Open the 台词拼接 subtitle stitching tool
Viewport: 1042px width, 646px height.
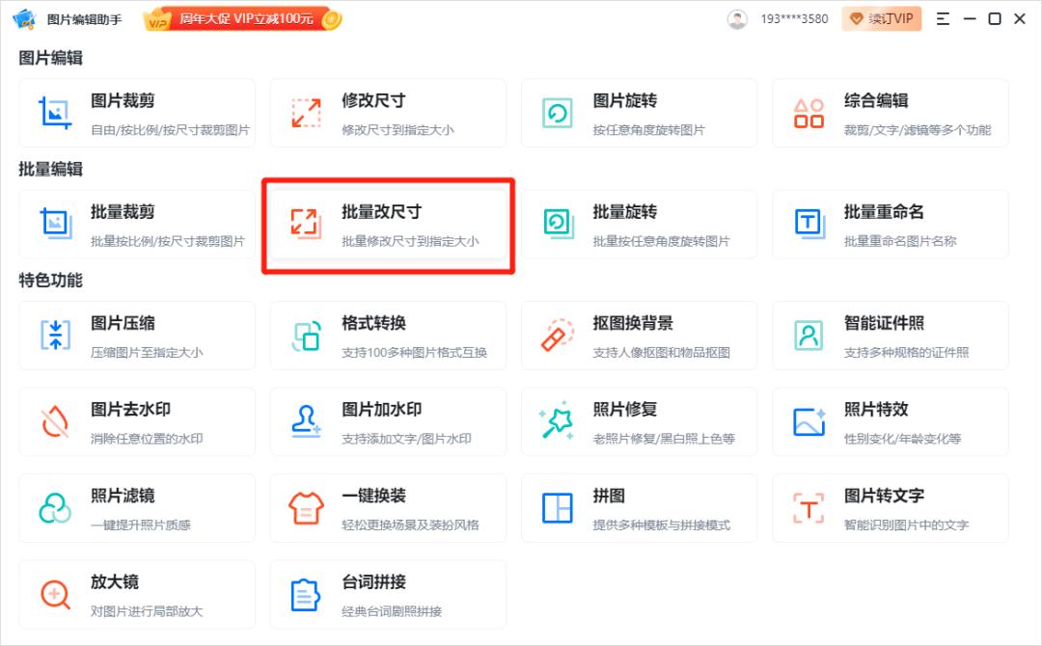coord(388,594)
